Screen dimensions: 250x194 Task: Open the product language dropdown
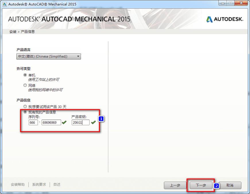pyautogui.click(x=49, y=56)
